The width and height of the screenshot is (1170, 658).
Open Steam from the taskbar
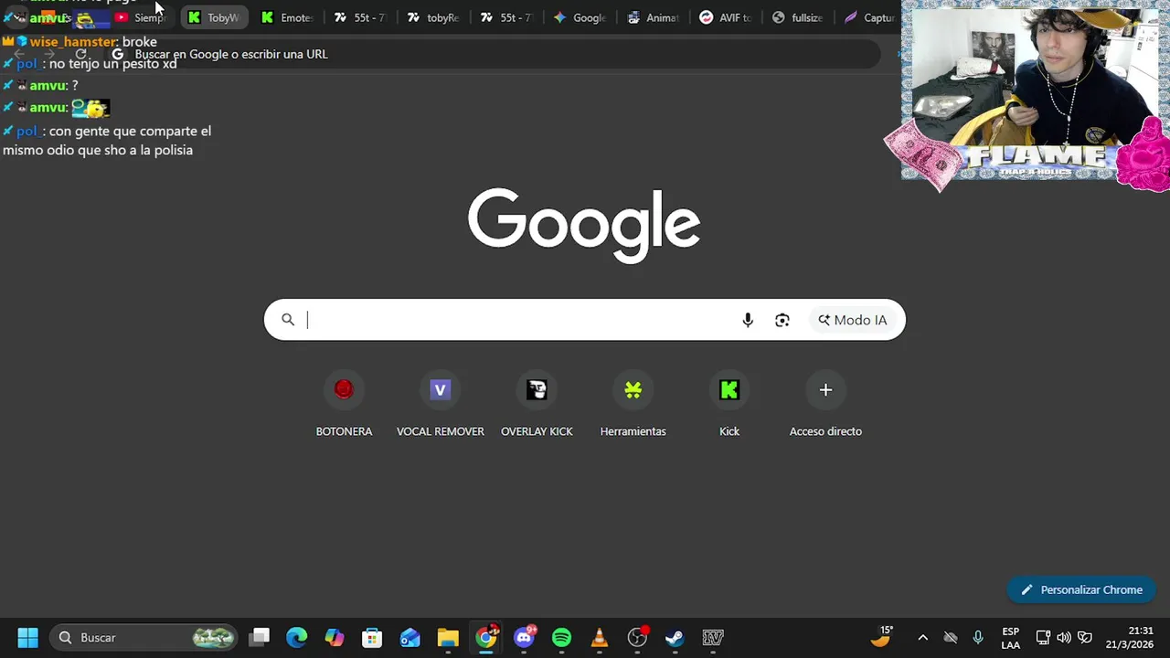[675, 638]
